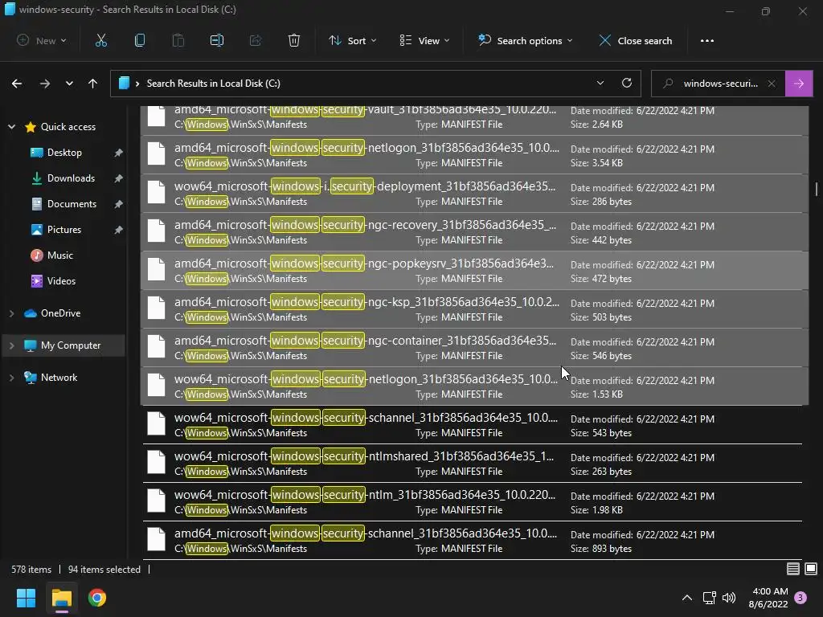Open Videos folder in sidebar

coord(61,280)
